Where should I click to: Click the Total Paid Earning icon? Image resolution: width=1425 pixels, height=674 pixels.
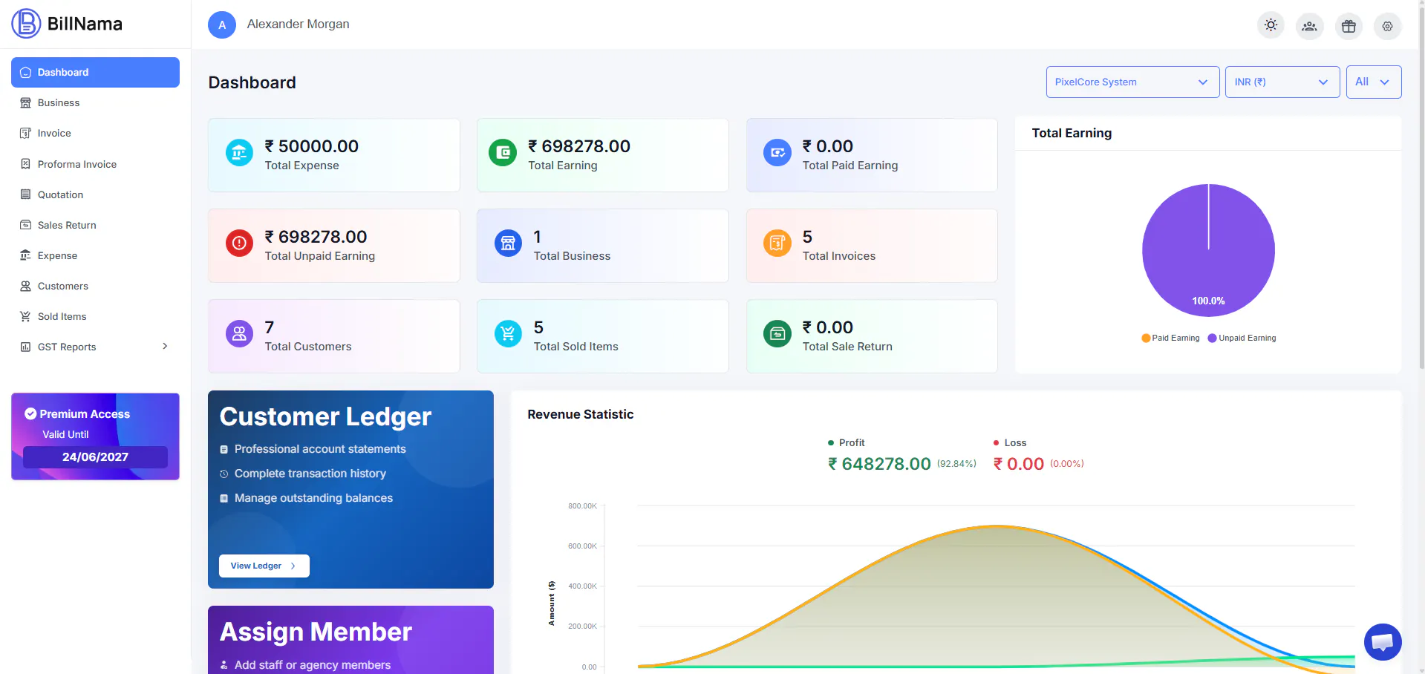coord(777,153)
